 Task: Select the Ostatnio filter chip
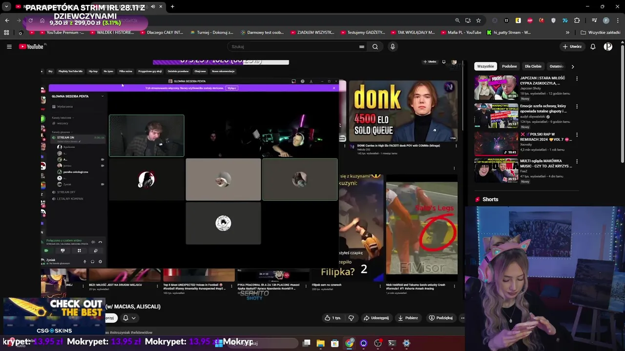(557, 66)
